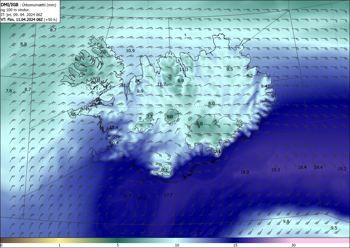Click the 6.9 value on the map
Viewport: 350px width, 248px height.
pyautogui.click(x=181, y=80)
